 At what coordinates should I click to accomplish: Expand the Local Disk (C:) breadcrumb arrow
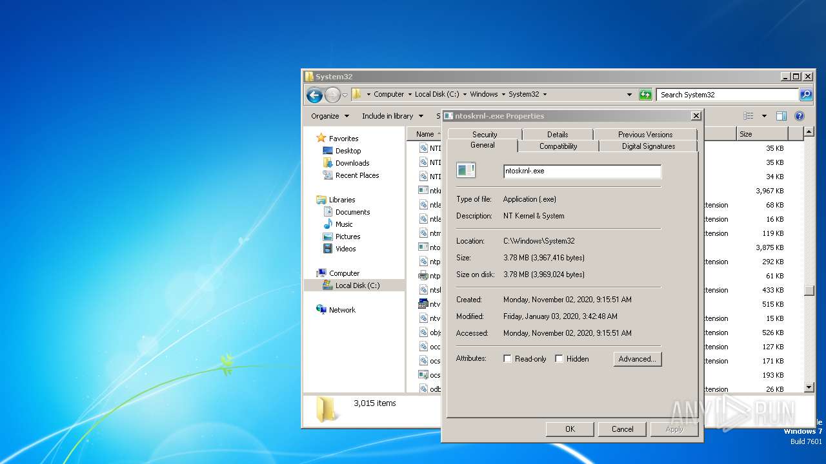(465, 94)
